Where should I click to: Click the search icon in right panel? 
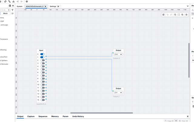tap(193, 14)
